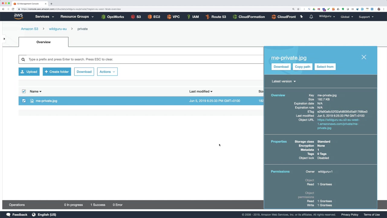Click the Chrome profile avatar
The height and width of the screenshot is (218, 387).
[x=379, y=9]
